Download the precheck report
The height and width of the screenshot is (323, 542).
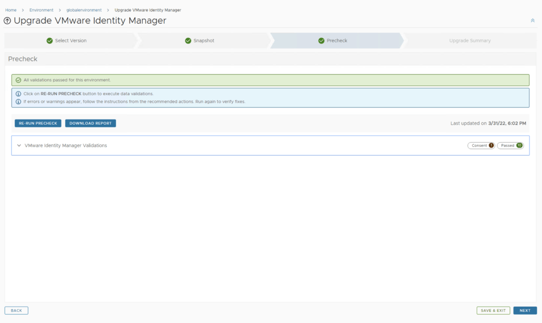click(x=91, y=123)
